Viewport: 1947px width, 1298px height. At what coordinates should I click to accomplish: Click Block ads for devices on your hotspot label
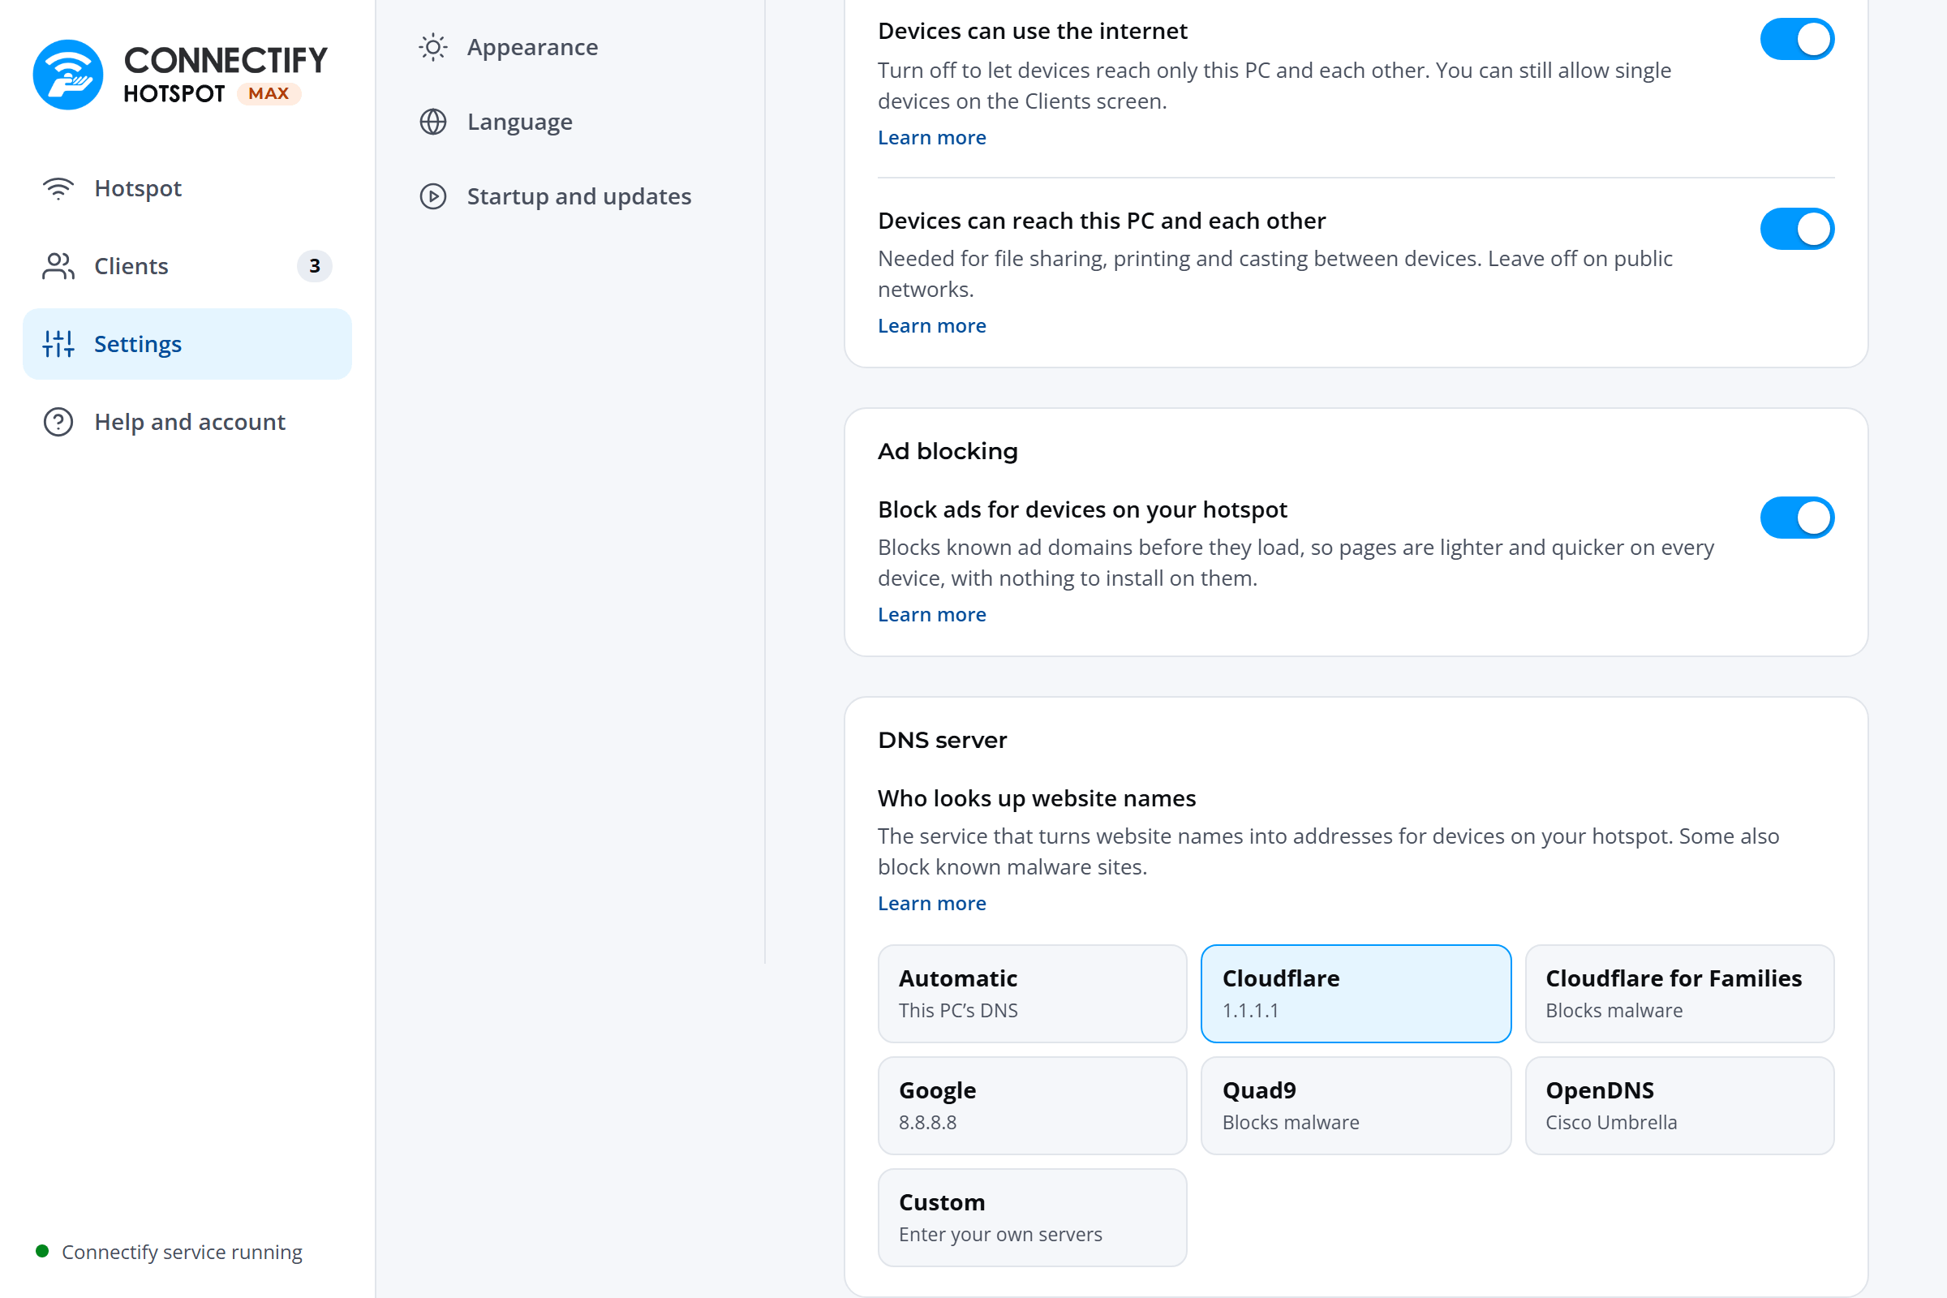pyautogui.click(x=1083, y=509)
